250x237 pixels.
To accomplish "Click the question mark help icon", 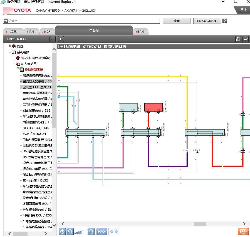I will pyautogui.click(x=224, y=21).
